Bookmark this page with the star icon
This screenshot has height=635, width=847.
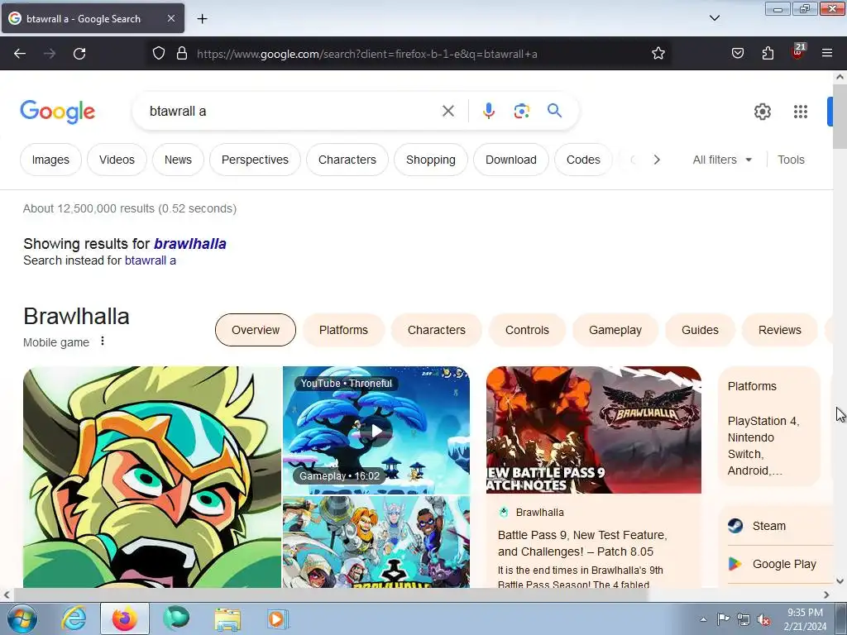coord(658,54)
